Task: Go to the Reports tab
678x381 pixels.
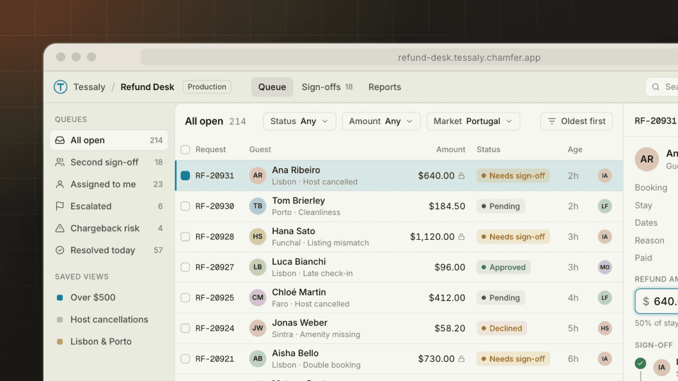Action: click(x=385, y=87)
